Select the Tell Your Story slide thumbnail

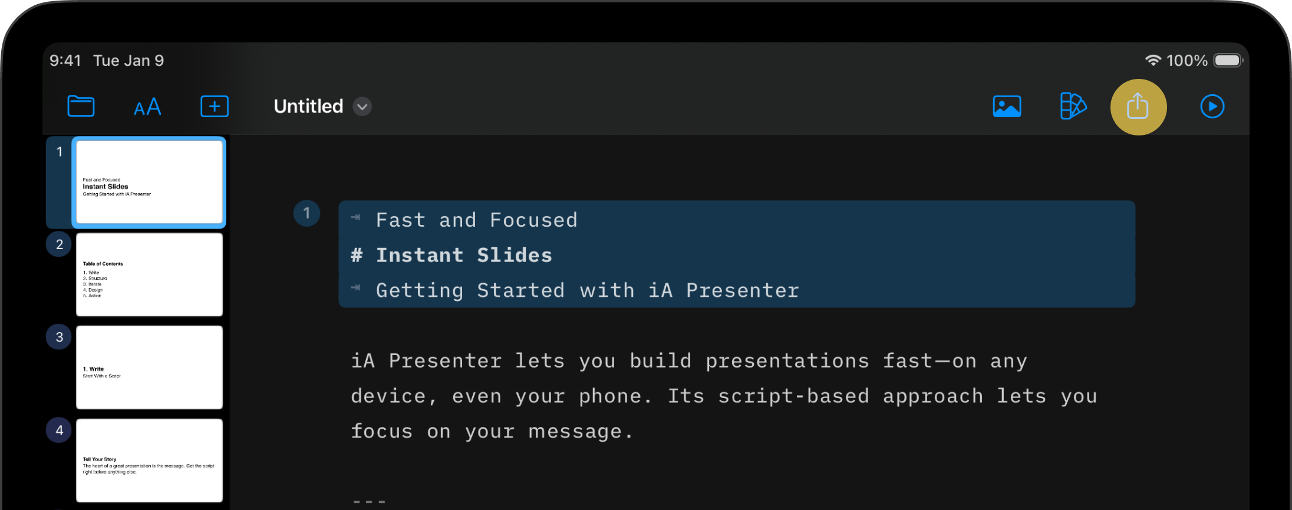pos(149,460)
